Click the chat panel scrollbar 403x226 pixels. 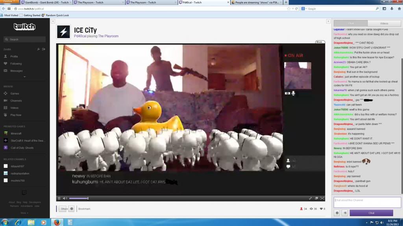click(x=402, y=126)
